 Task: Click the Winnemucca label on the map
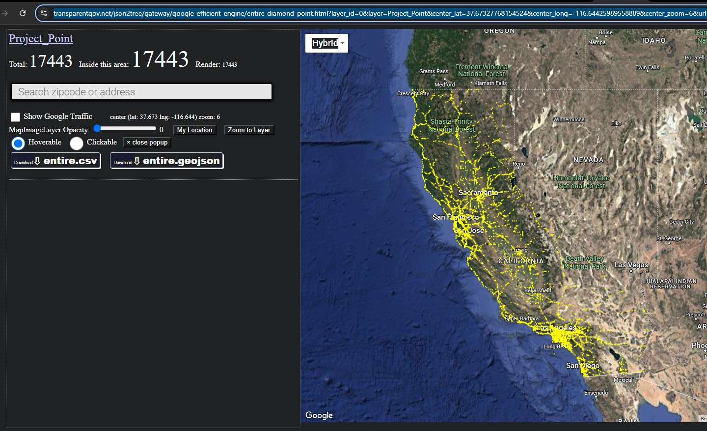(569, 119)
